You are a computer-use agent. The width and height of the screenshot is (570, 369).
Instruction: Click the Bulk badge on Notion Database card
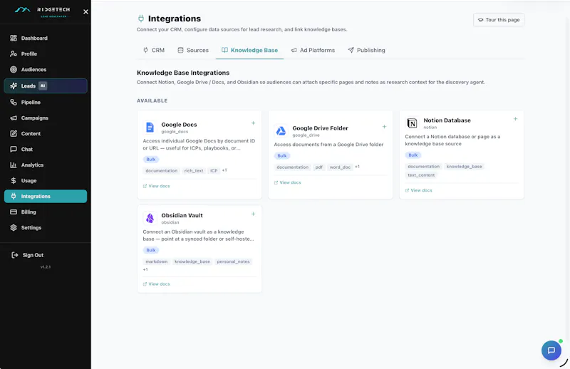click(x=413, y=155)
